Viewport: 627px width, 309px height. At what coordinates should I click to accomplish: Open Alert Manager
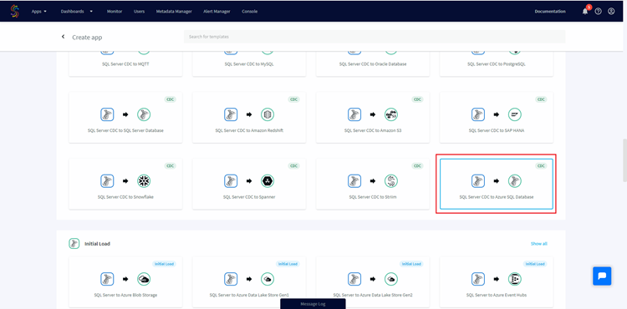pyautogui.click(x=217, y=11)
